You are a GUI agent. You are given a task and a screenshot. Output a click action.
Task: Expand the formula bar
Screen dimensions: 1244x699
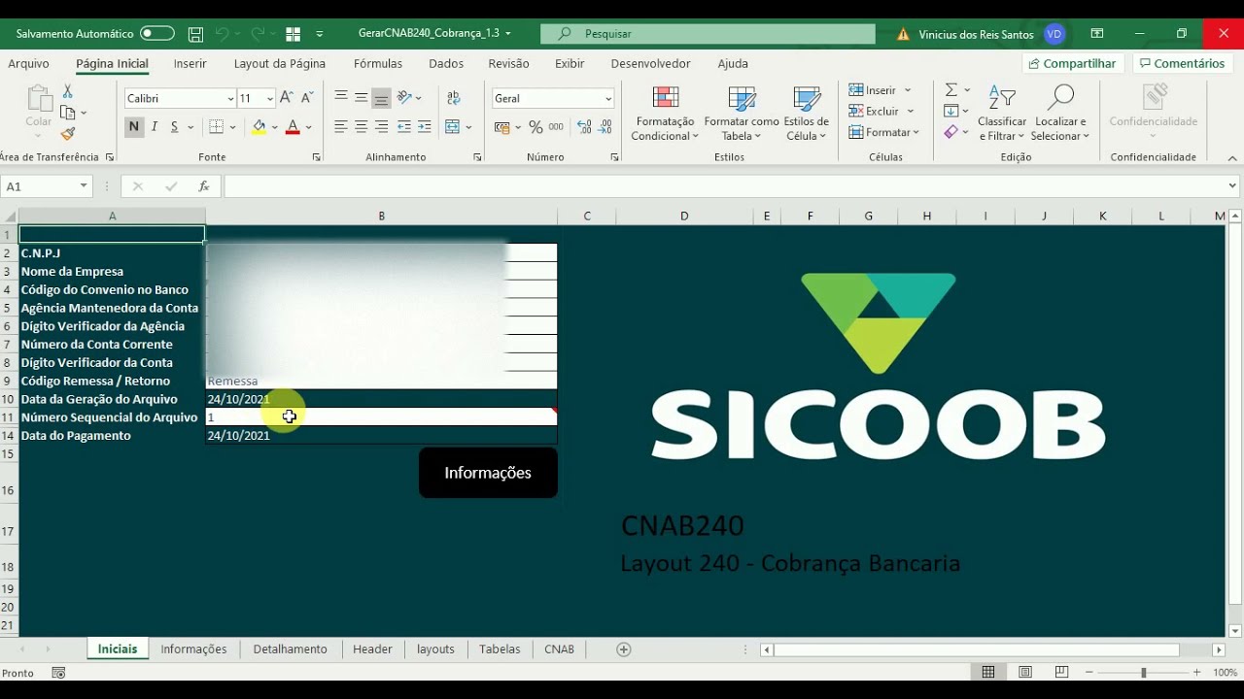click(1232, 185)
